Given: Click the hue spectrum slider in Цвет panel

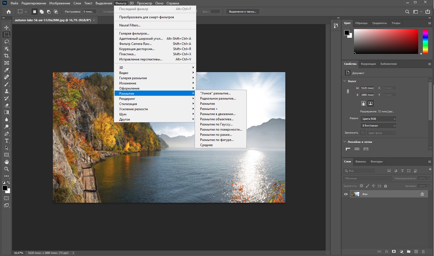Looking at the screenshot, I should click(x=425, y=41).
